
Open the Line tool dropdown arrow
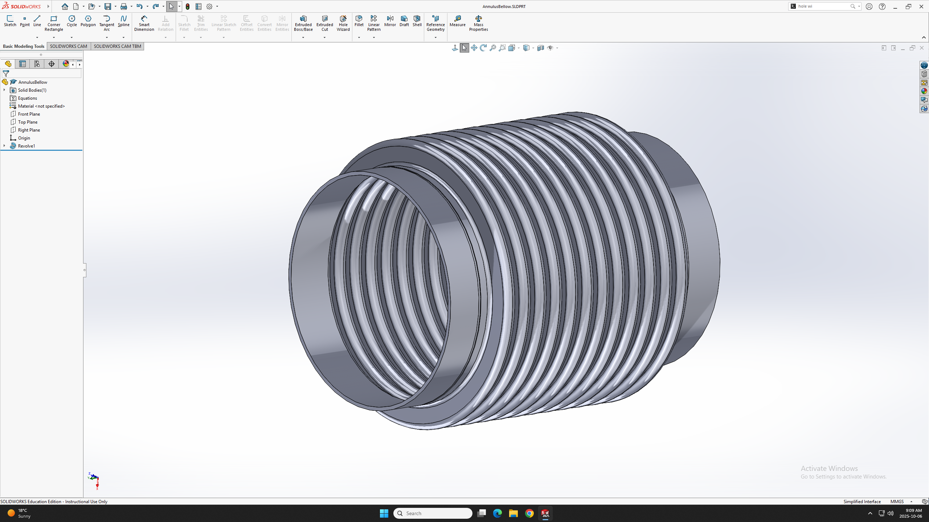point(37,37)
